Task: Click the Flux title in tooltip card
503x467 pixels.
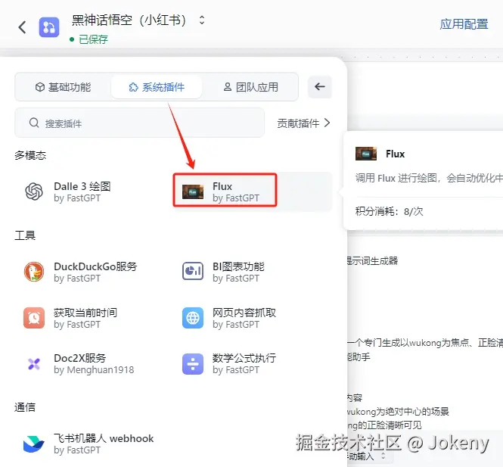Action: 395,154
